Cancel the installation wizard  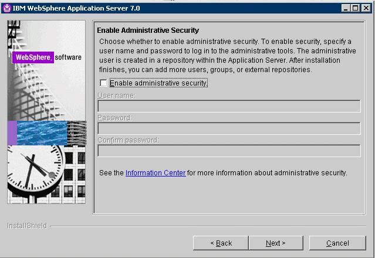(337, 243)
